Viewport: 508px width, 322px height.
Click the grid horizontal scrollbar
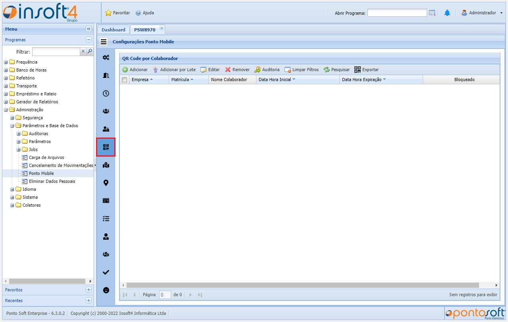click(x=302, y=285)
